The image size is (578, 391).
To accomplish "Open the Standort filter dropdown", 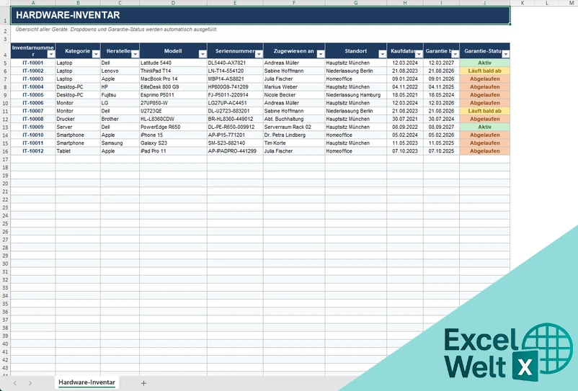I will 382,54.
